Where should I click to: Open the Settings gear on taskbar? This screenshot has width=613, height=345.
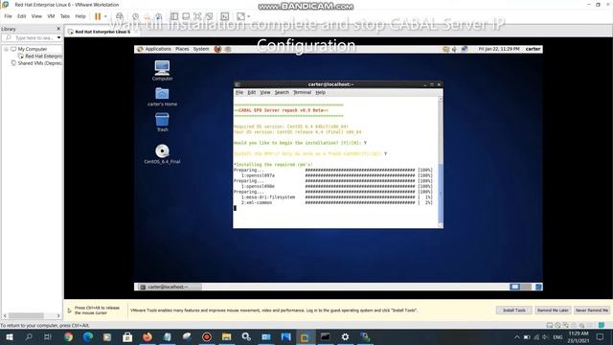click(x=345, y=336)
